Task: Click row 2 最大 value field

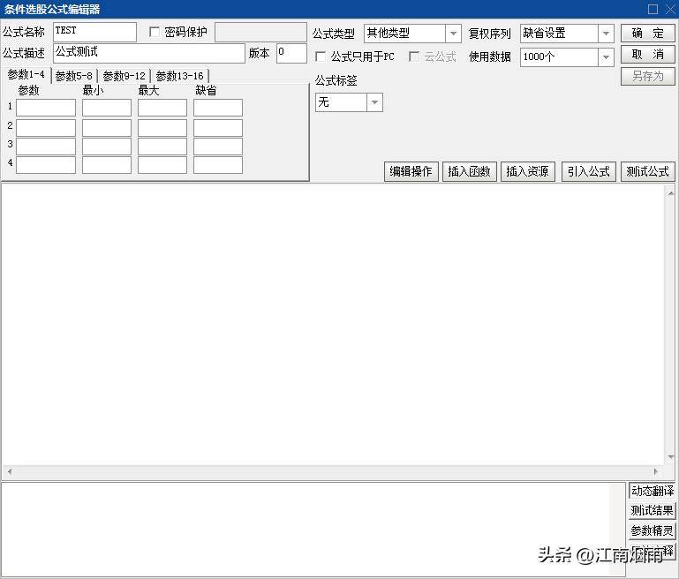Action: [x=162, y=128]
